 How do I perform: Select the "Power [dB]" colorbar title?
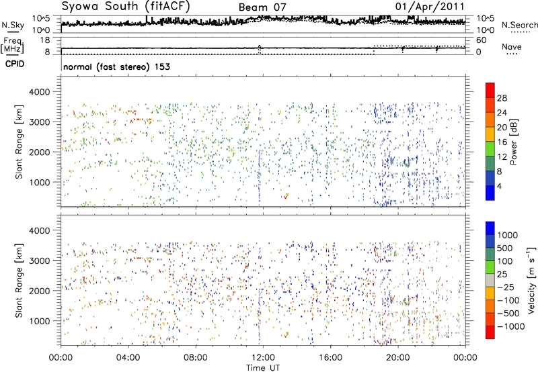513,142
